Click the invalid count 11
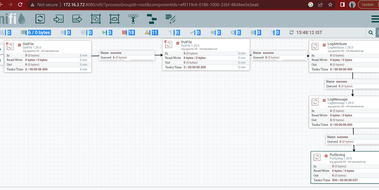This screenshot has width=379, height=190. click(154, 32)
